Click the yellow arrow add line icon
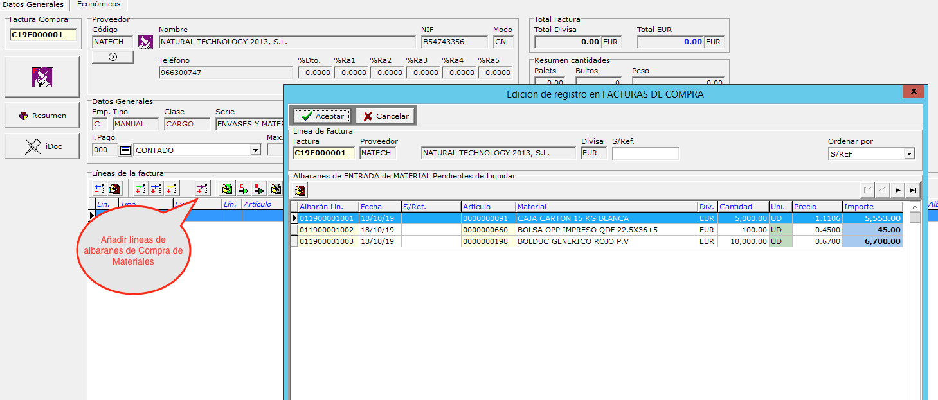Screen dimensions: 938x400 pyautogui.click(x=172, y=189)
